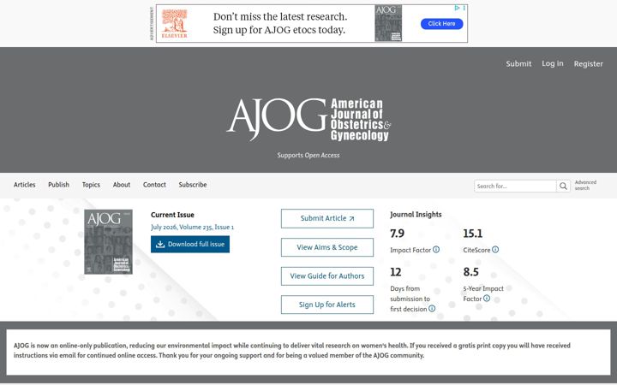Screen dimensions: 617x385
Task: Click View Aims & Scope button
Action: (327, 247)
